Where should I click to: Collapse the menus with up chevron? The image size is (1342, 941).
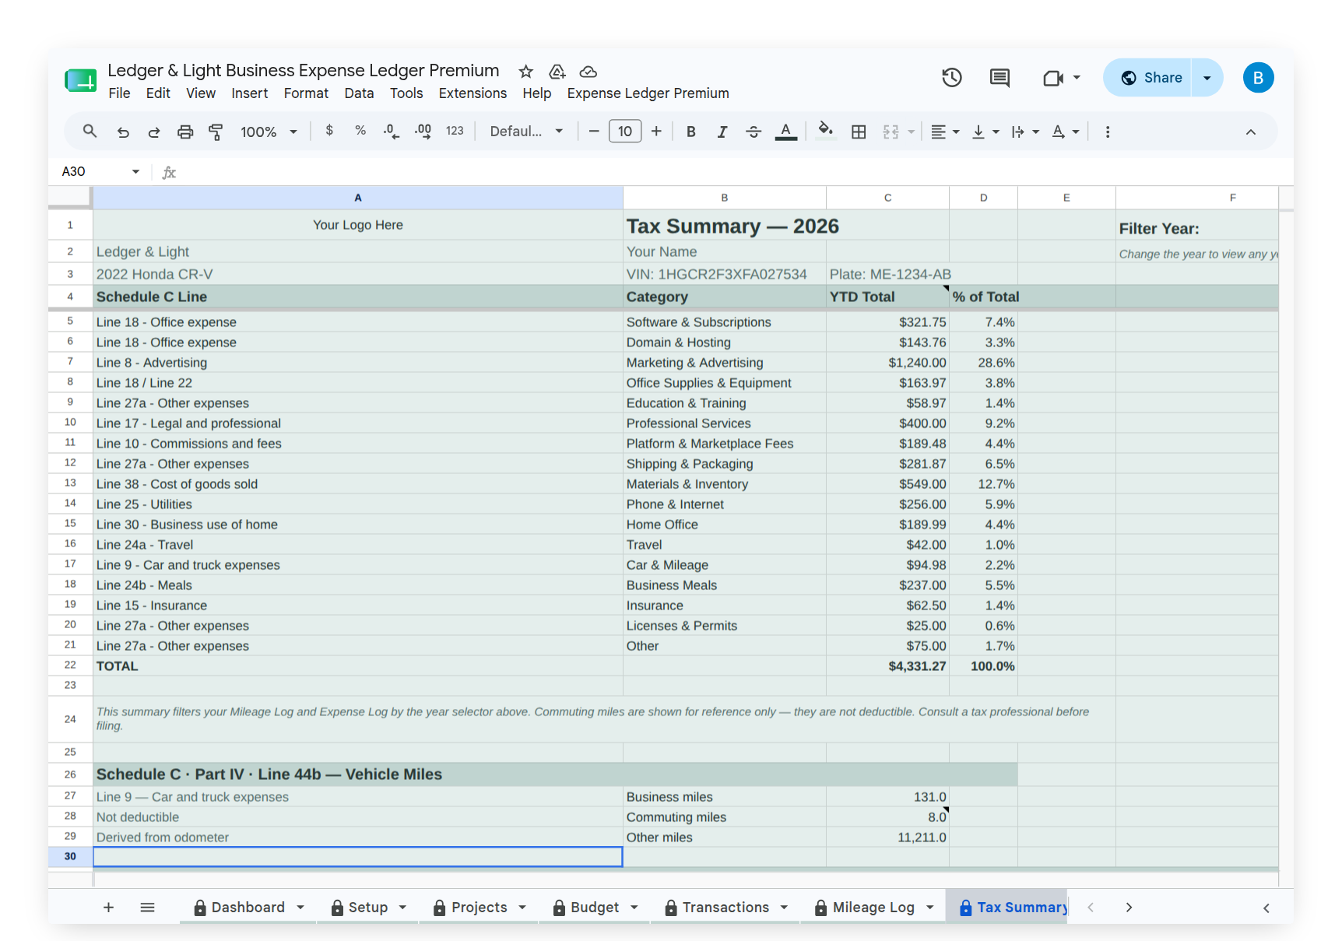[1251, 132]
